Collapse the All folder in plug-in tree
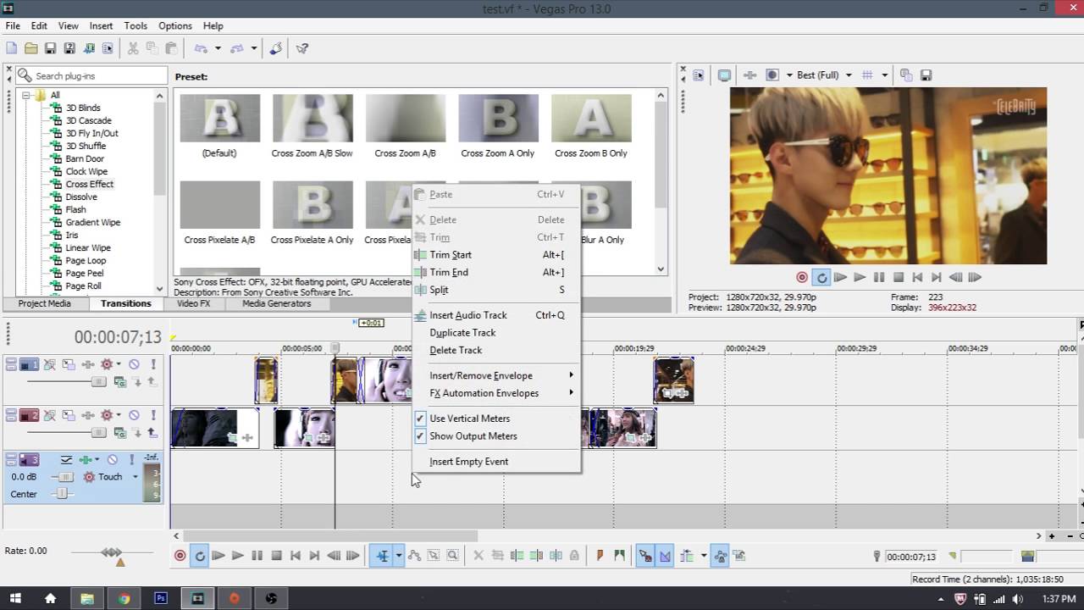Screen dimensions: 1084x610 click(26, 95)
